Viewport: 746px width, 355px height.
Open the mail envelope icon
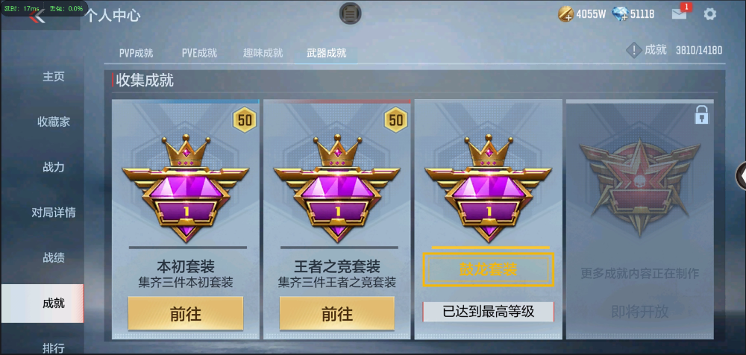pos(679,14)
